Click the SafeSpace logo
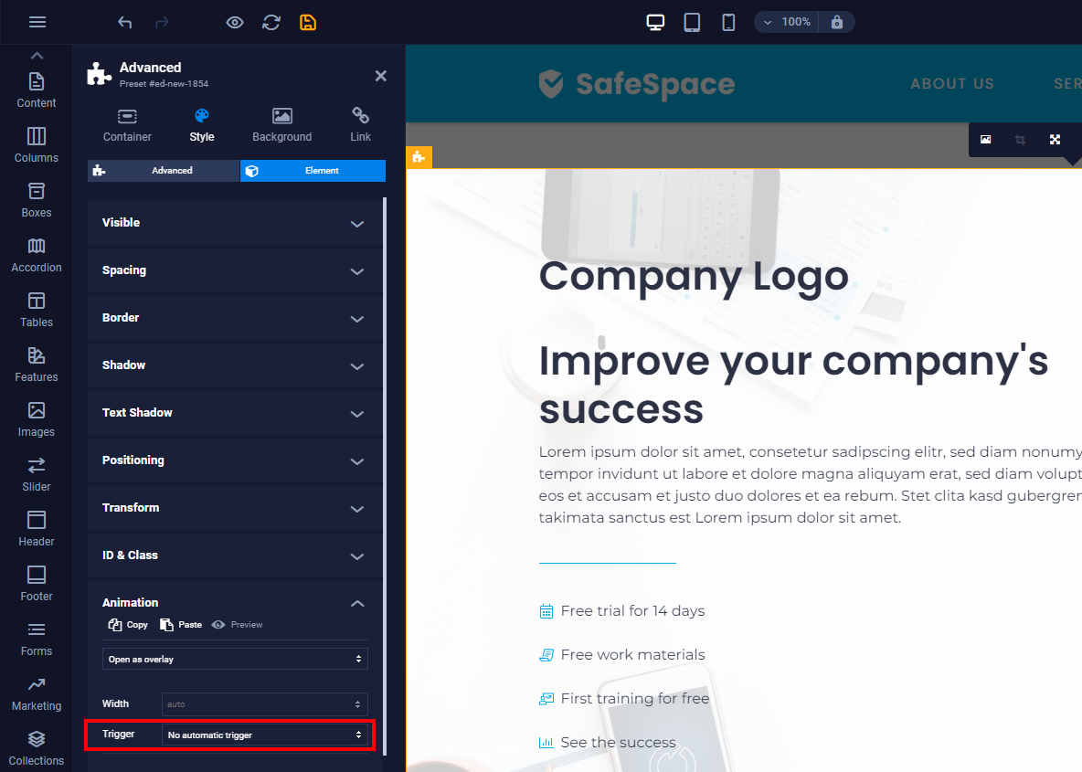 coord(636,84)
